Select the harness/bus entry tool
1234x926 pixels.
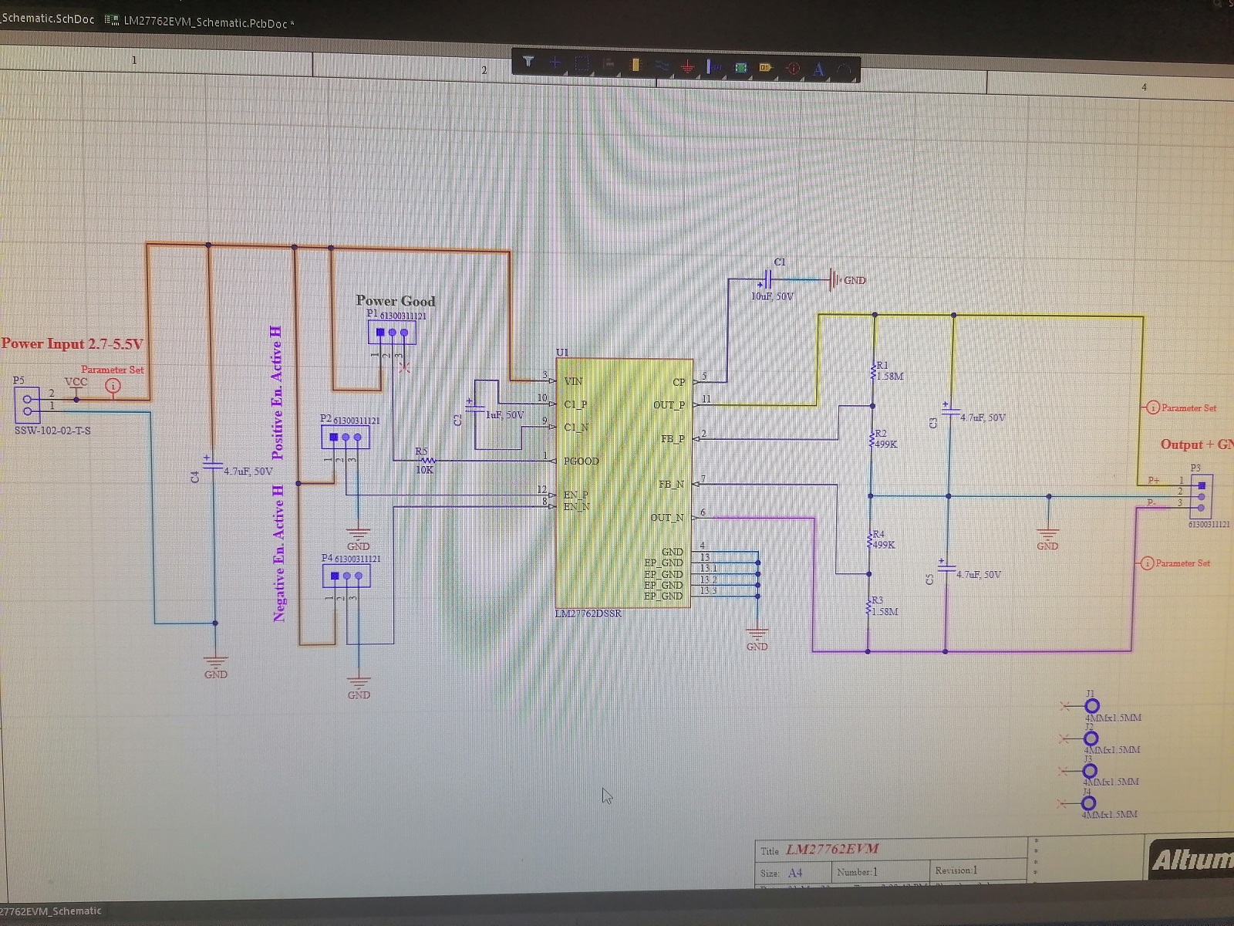click(714, 67)
